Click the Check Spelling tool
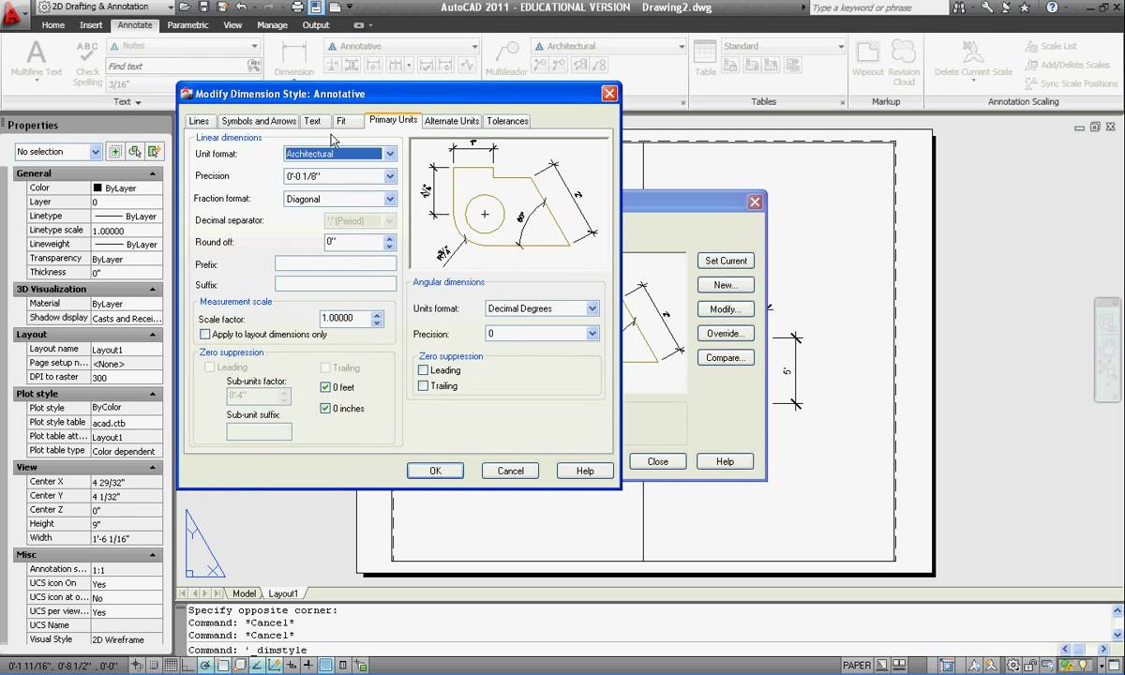This screenshot has width=1125, height=675. pos(87,63)
